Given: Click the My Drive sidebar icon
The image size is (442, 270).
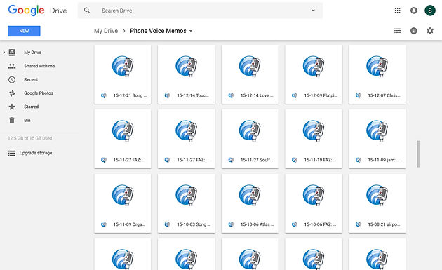Looking at the screenshot, I should pyautogui.click(x=12, y=53).
